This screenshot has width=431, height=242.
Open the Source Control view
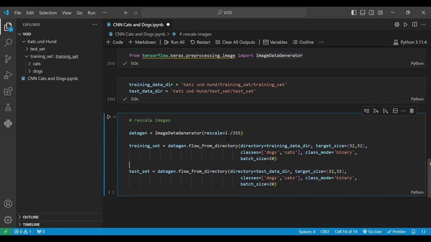point(8,59)
